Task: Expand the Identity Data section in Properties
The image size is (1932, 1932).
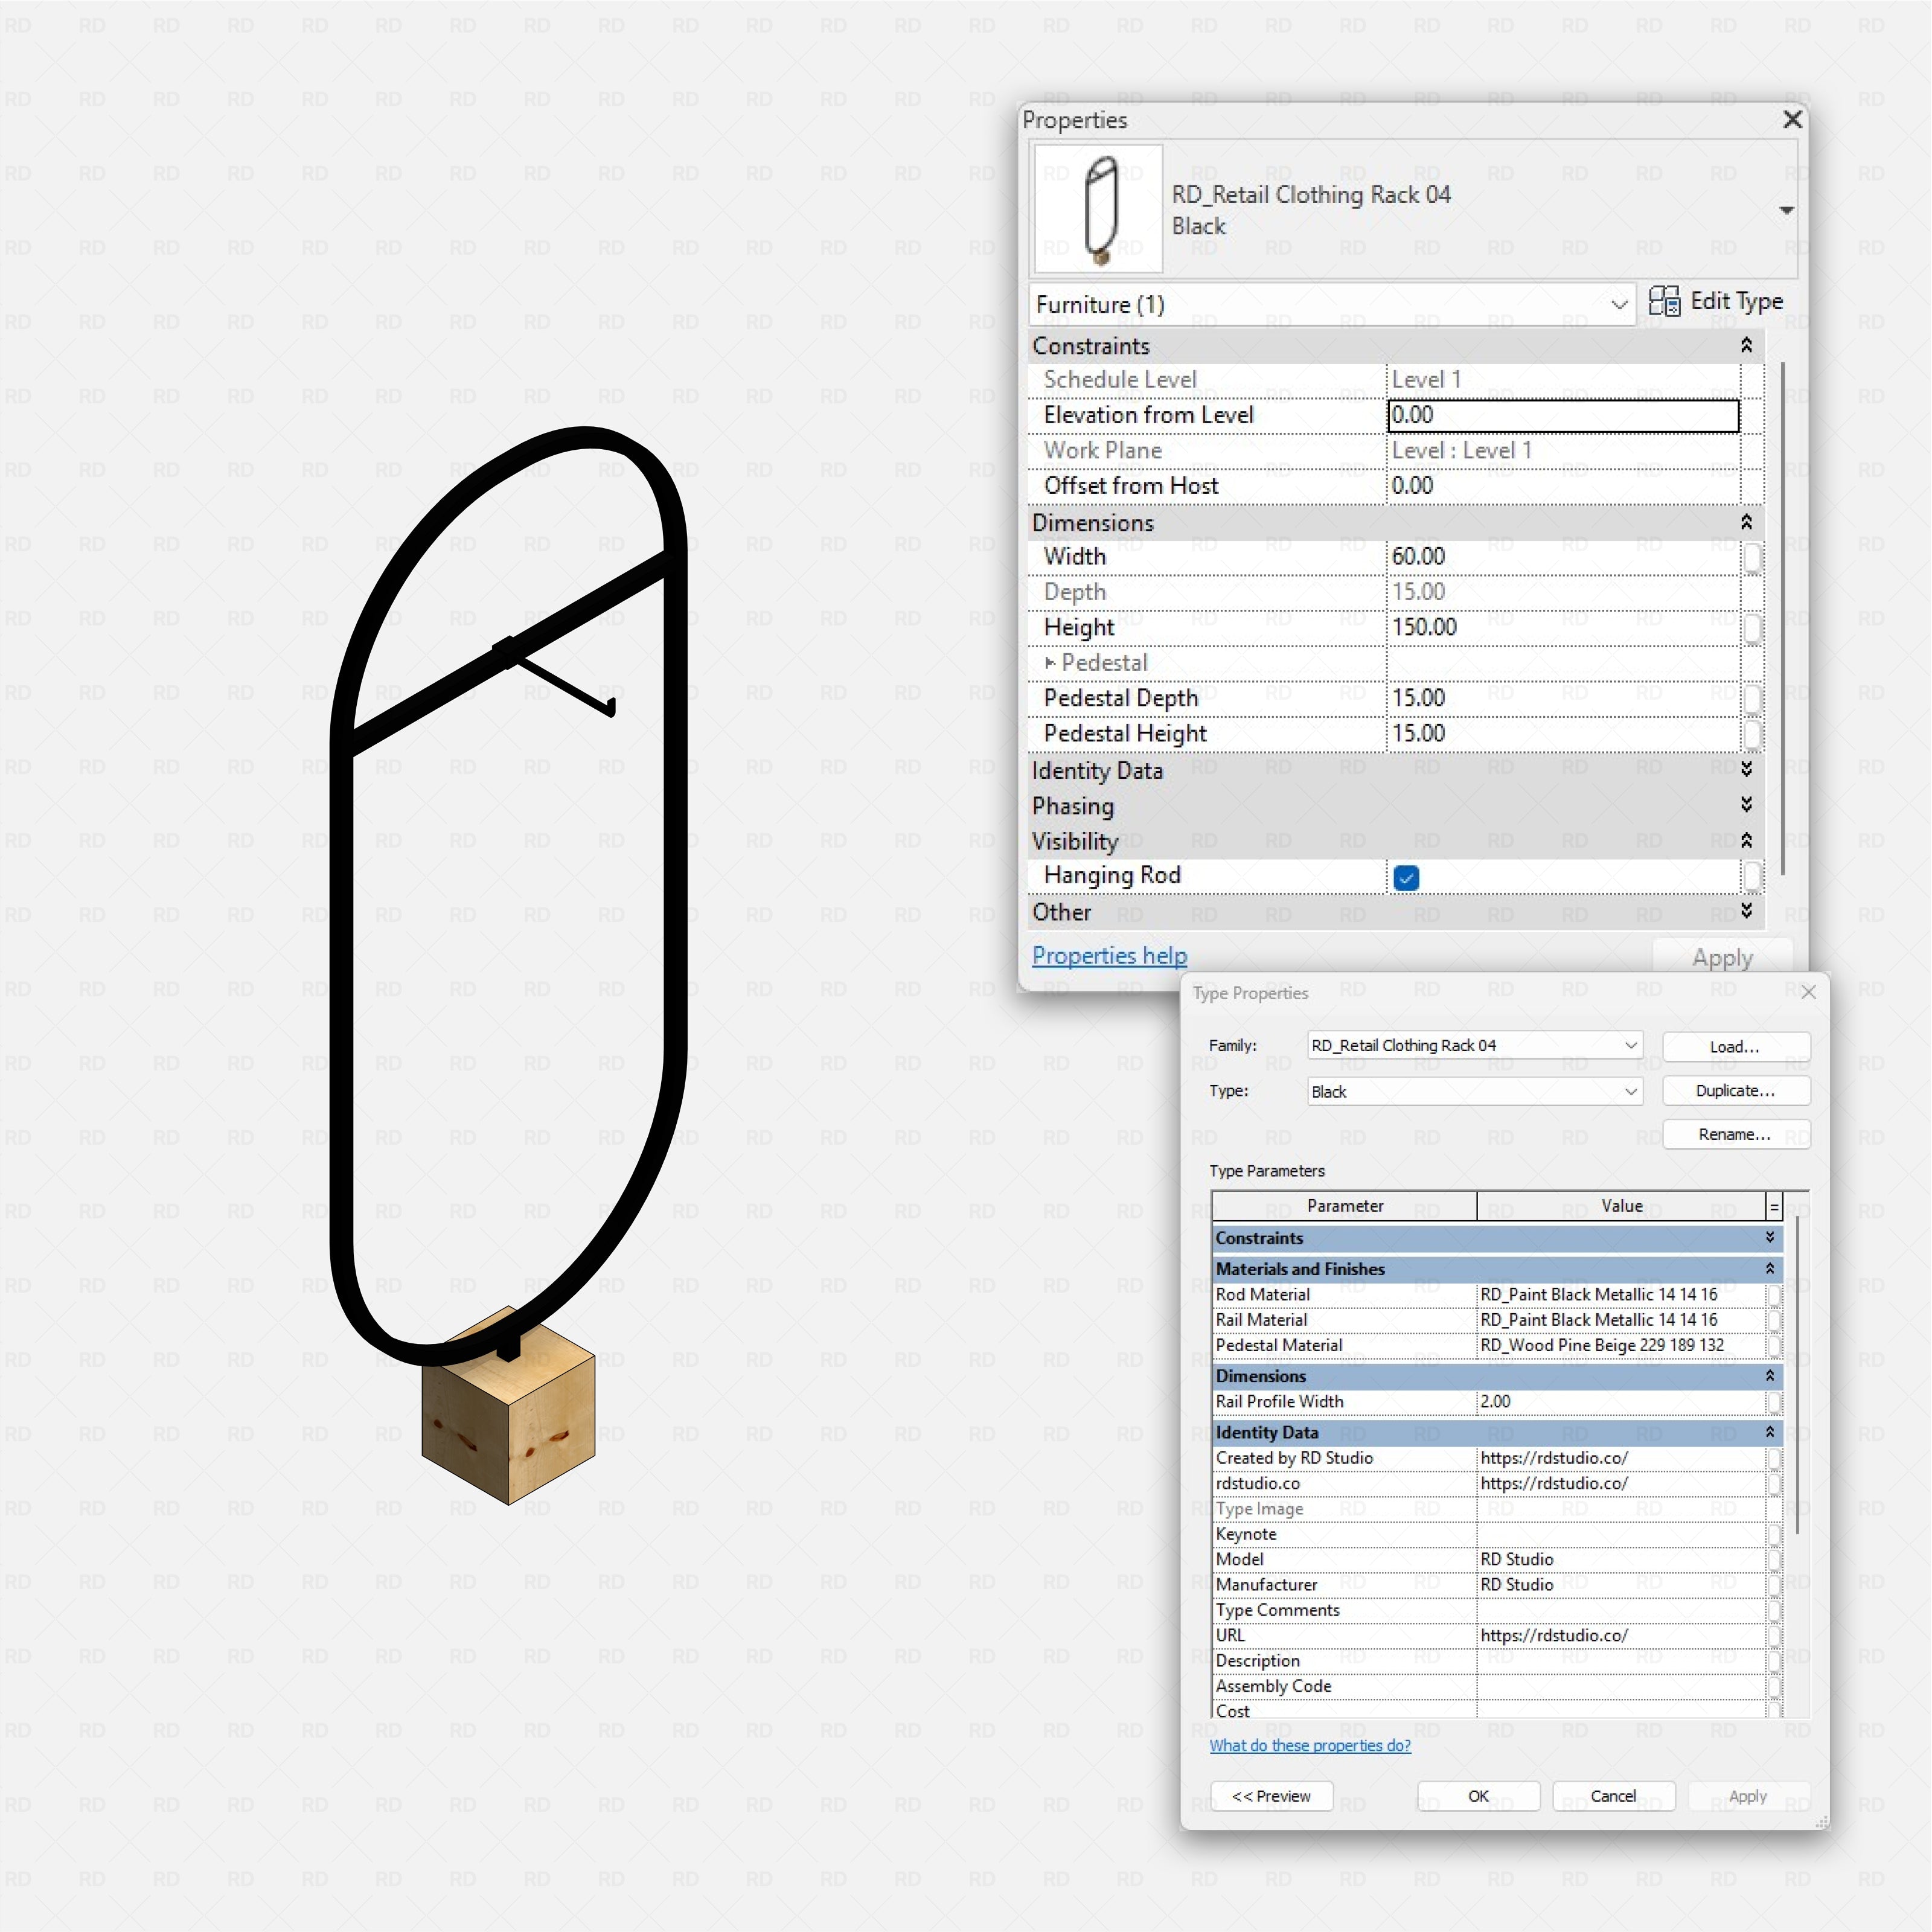Action: point(1746,770)
